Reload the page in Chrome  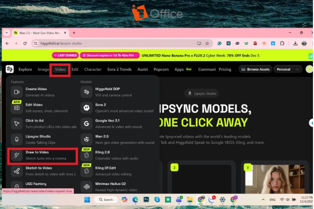[25, 43]
